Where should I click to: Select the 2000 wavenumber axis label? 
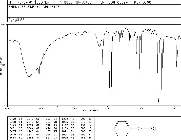point(74,108)
